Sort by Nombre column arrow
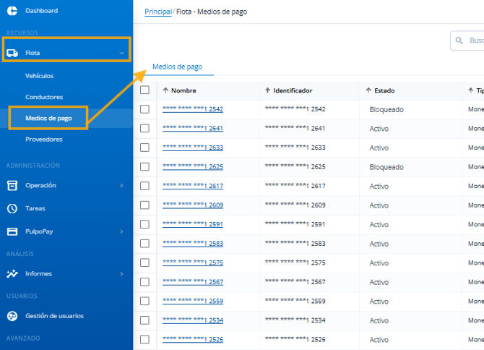 point(165,90)
